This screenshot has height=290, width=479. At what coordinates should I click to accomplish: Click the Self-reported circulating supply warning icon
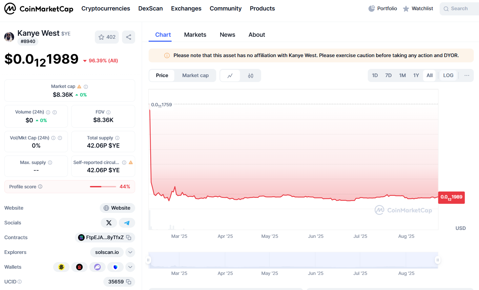coord(131,162)
